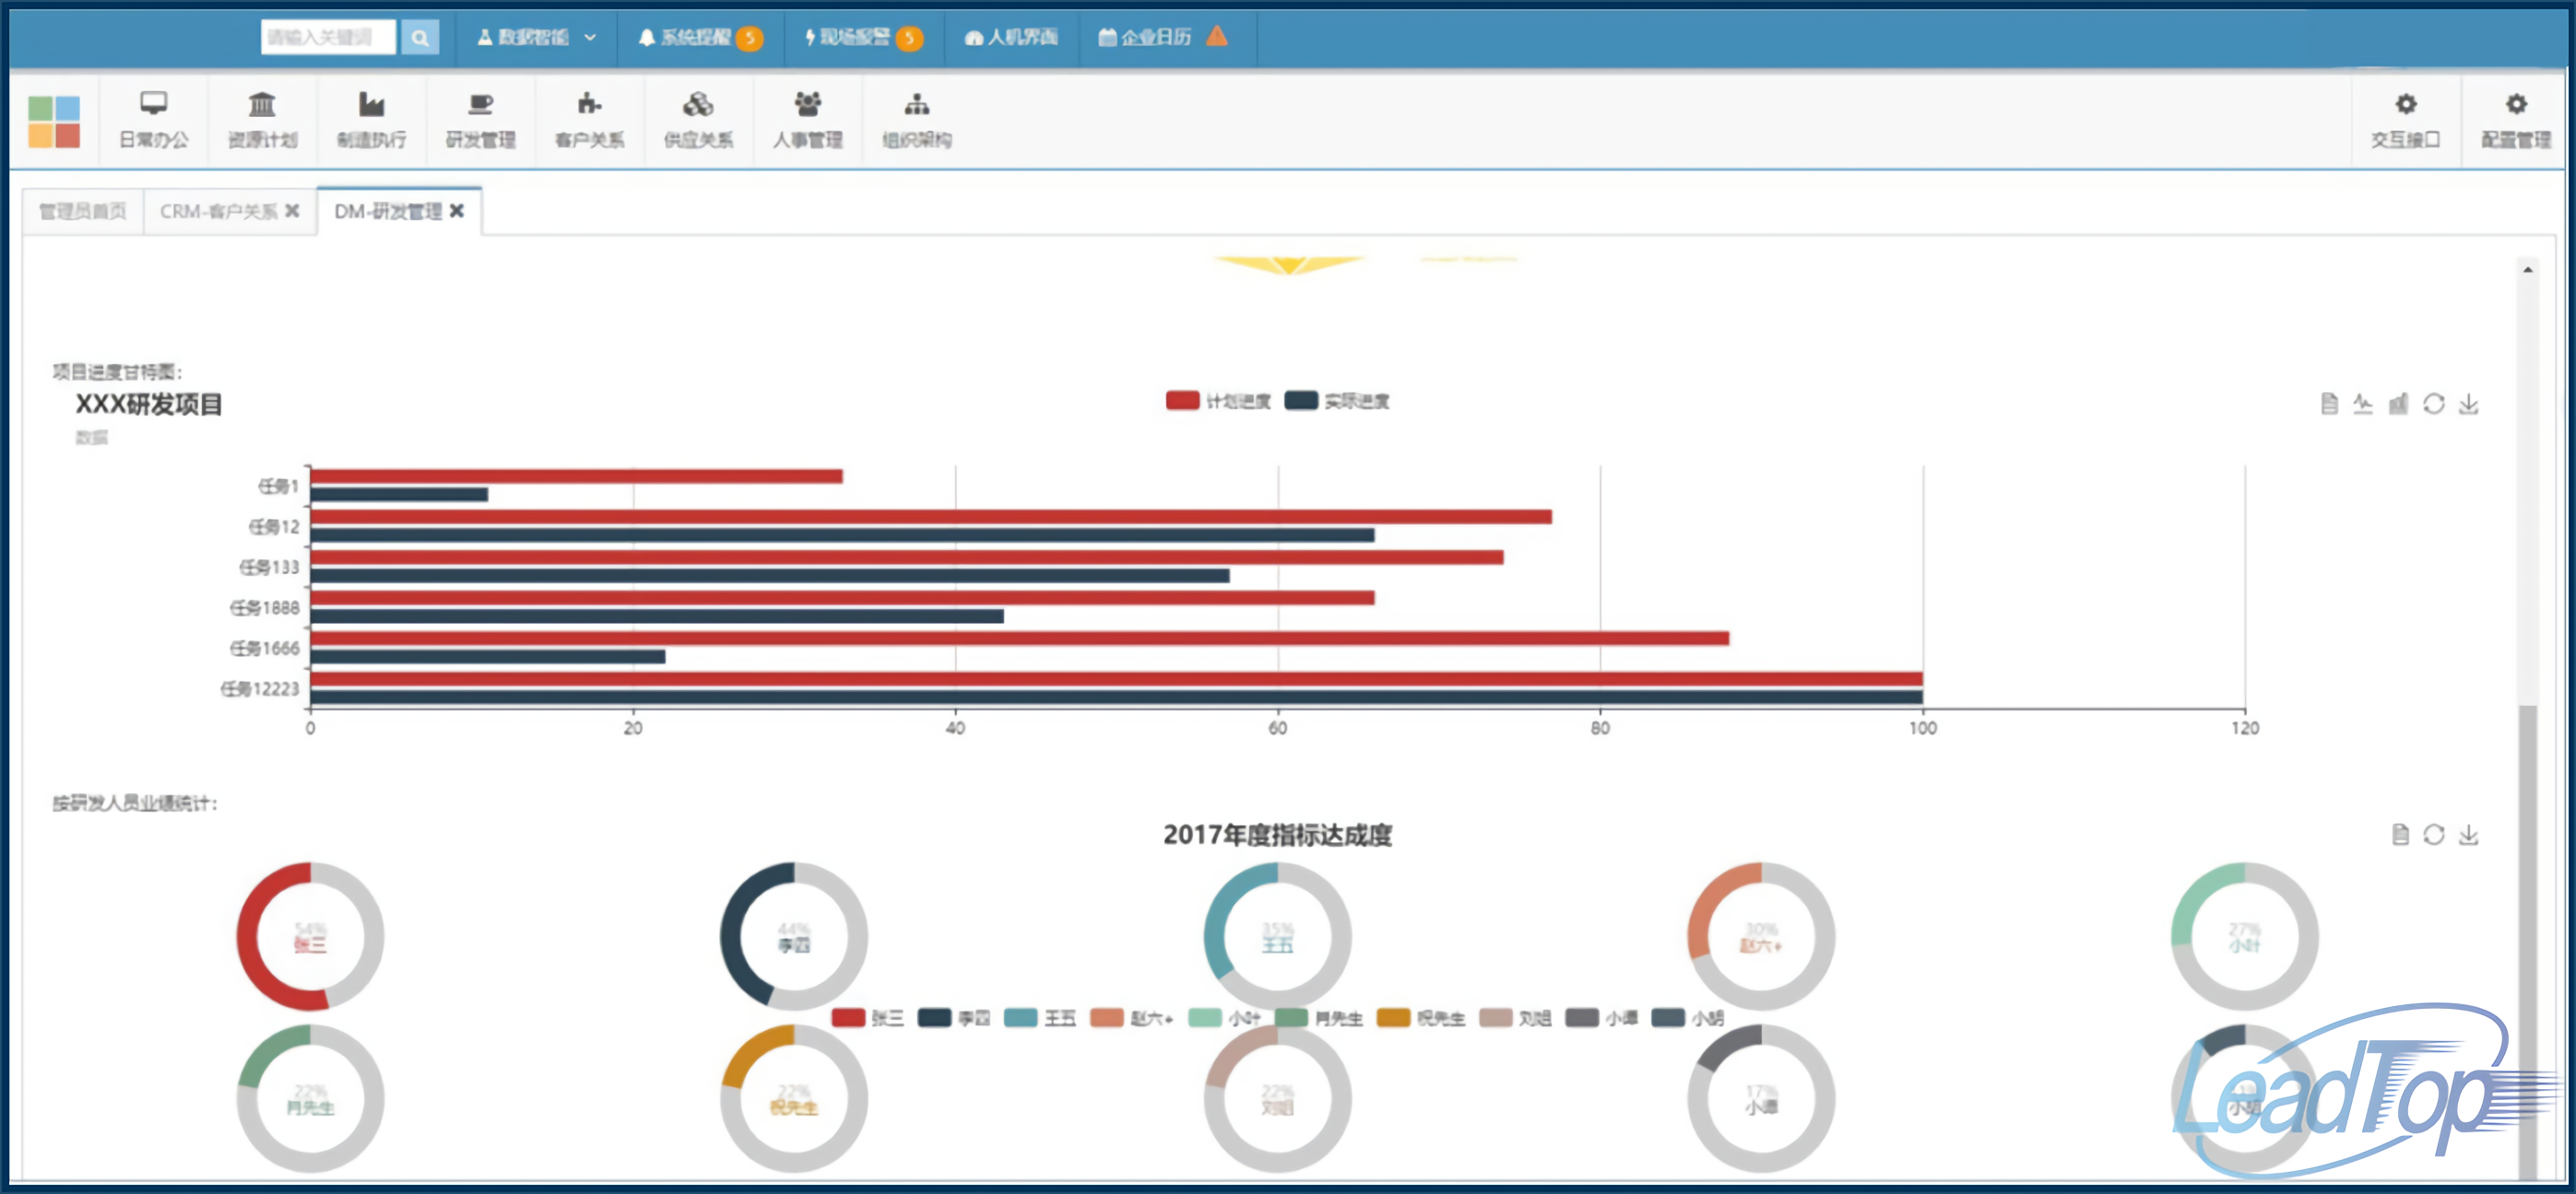Select the DM-研发管理 tab

[388, 212]
